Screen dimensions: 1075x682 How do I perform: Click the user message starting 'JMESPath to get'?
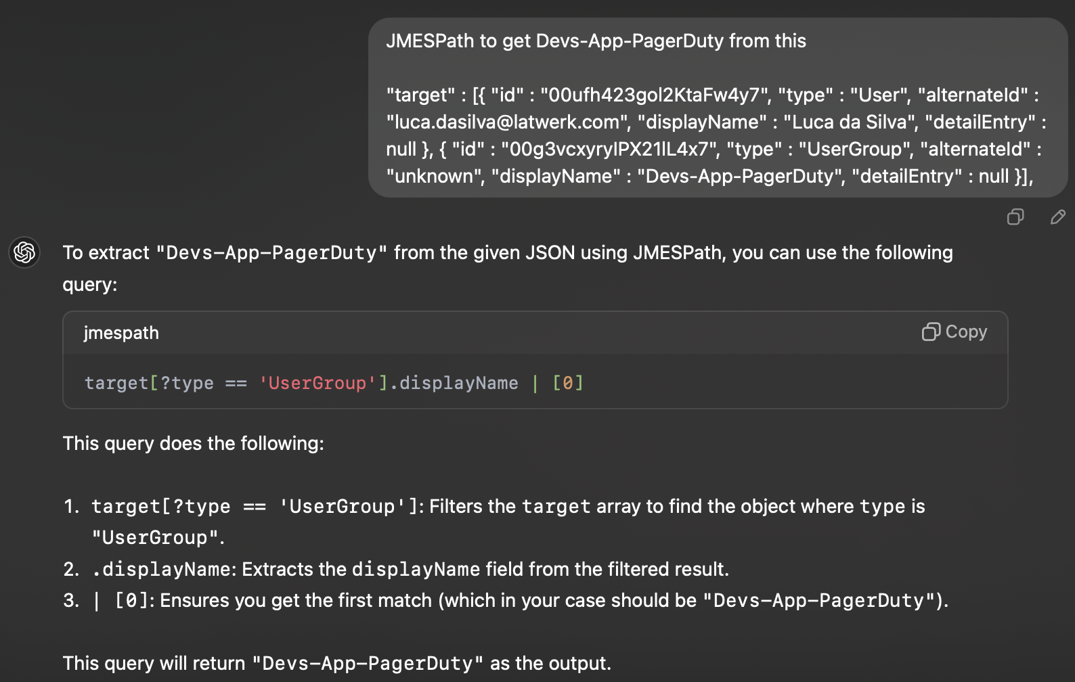pos(718,108)
